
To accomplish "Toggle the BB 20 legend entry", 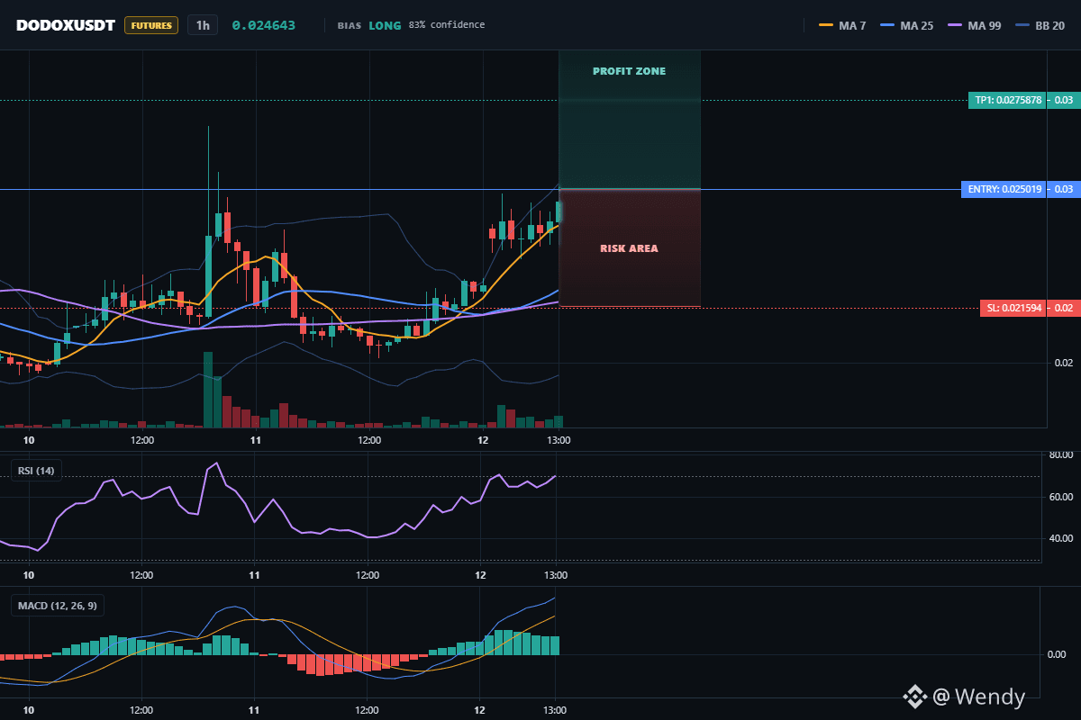I will [1040, 25].
